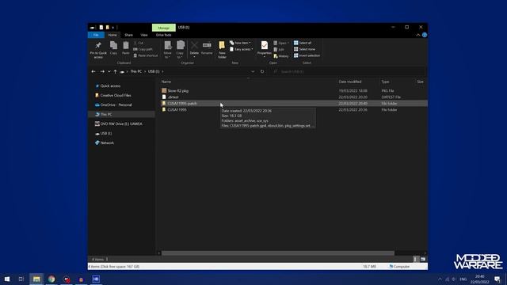Open Copy to dropdown
507x285 pixels.
(180, 50)
